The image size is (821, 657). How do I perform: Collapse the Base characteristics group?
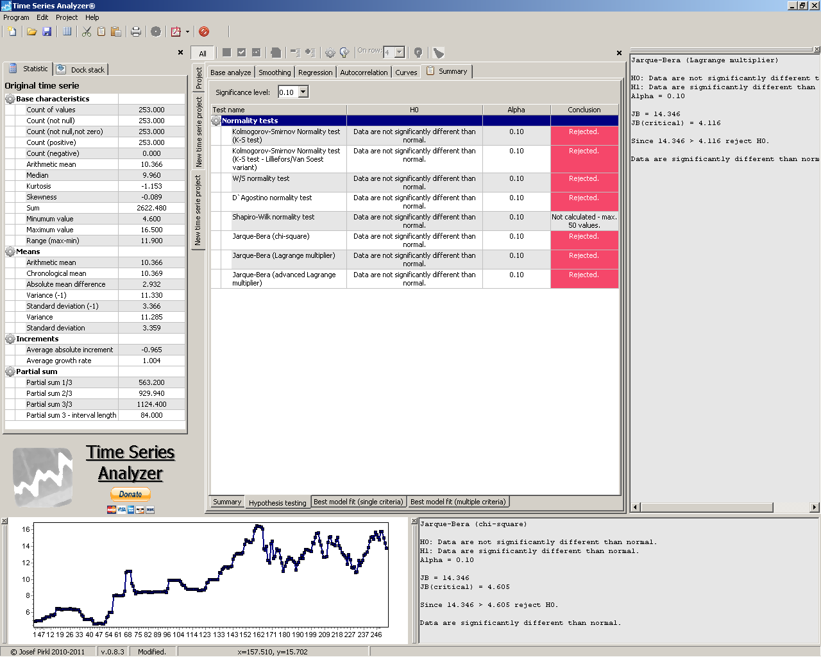pos(10,99)
